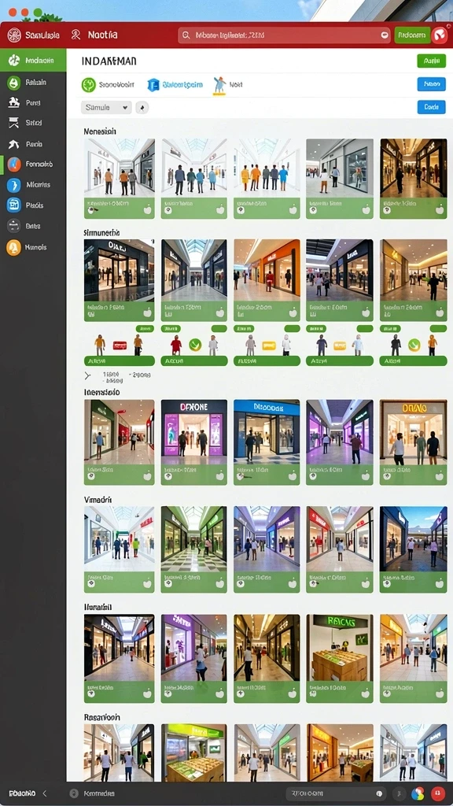Toggle the green check circle under second Simunecha card
The height and width of the screenshot is (806, 453).
point(195,345)
